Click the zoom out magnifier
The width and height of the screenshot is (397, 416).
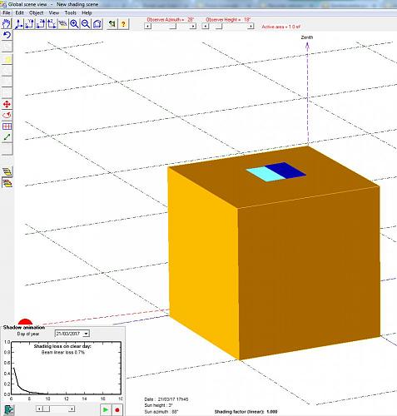click(x=86, y=24)
